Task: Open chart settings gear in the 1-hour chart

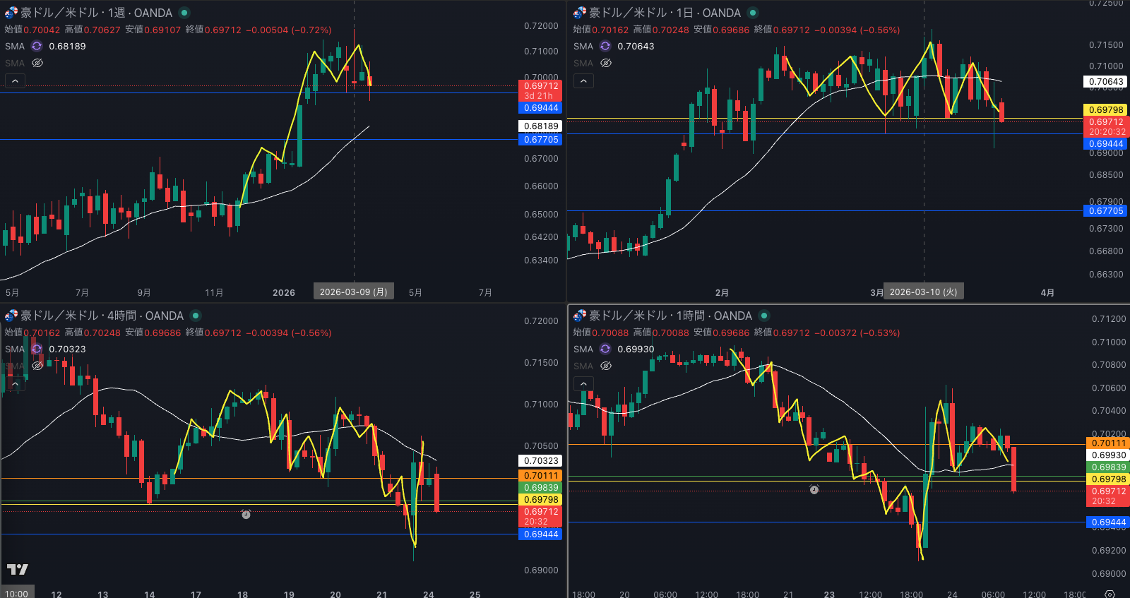Action: point(1110,594)
